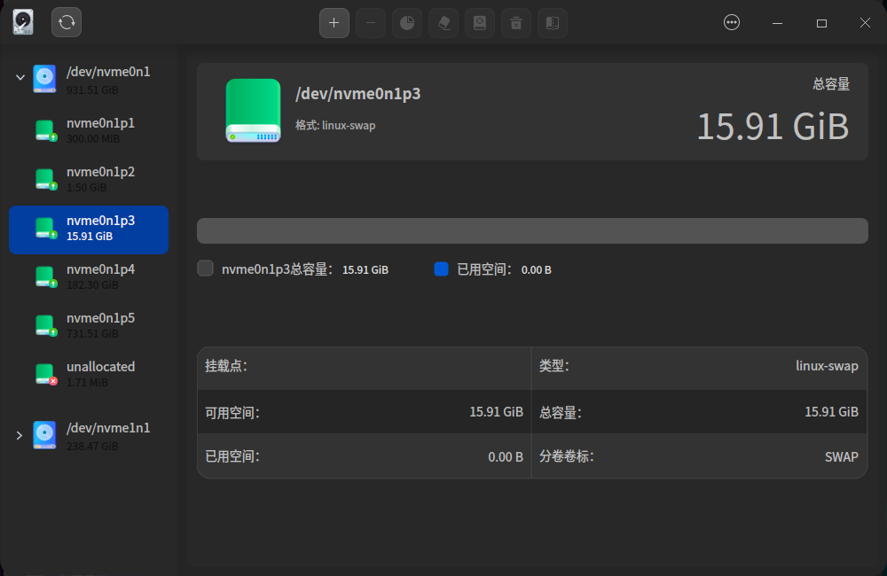Click the eraser format tool
The height and width of the screenshot is (576, 887).
(x=443, y=23)
